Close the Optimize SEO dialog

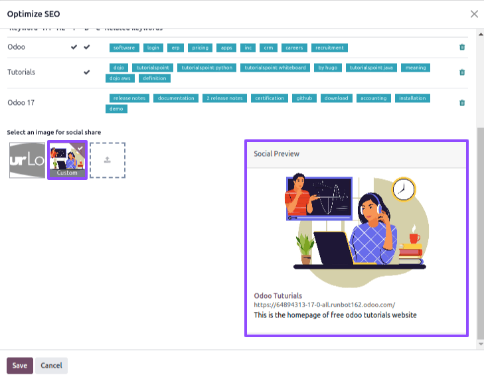(474, 14)
